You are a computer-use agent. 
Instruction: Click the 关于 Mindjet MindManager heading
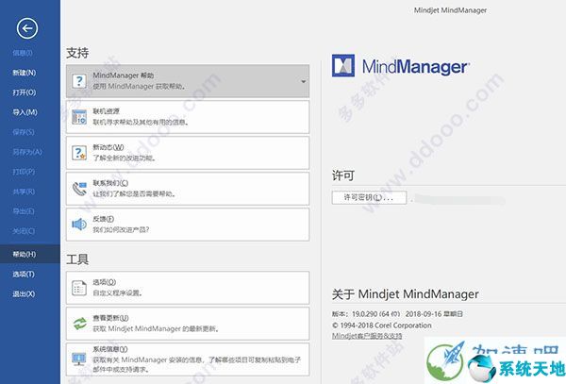(405, 294)
